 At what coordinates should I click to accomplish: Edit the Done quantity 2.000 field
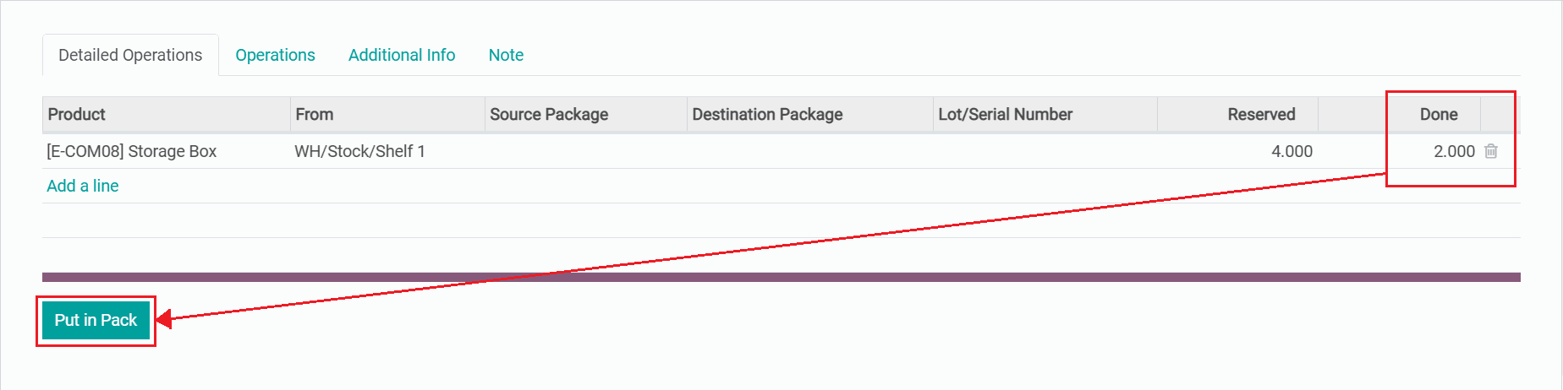pos(1453,151)
